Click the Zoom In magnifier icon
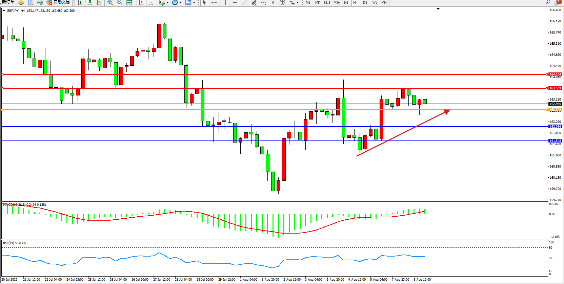This screenshot has width=564, height=284. click(x=110, y=2)
